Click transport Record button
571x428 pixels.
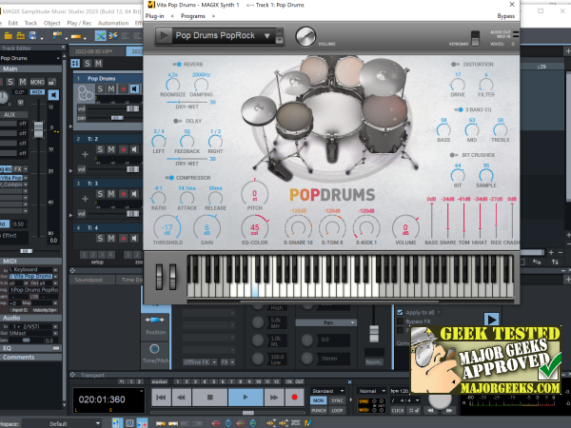point(294,398)
